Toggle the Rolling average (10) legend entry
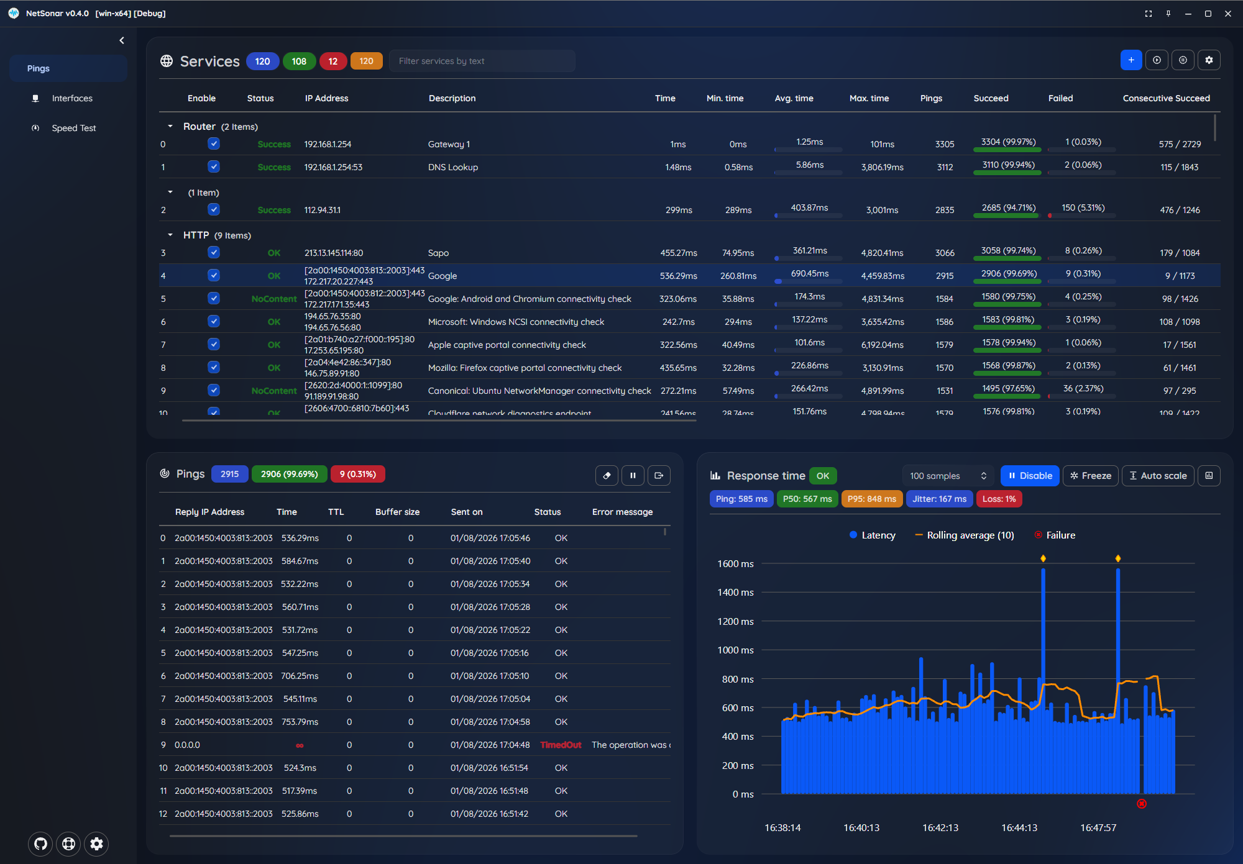This screenshot has width=1243, height=864. pos(965,535)
